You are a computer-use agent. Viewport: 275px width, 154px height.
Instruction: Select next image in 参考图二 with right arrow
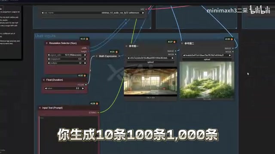tap(230, 55)
